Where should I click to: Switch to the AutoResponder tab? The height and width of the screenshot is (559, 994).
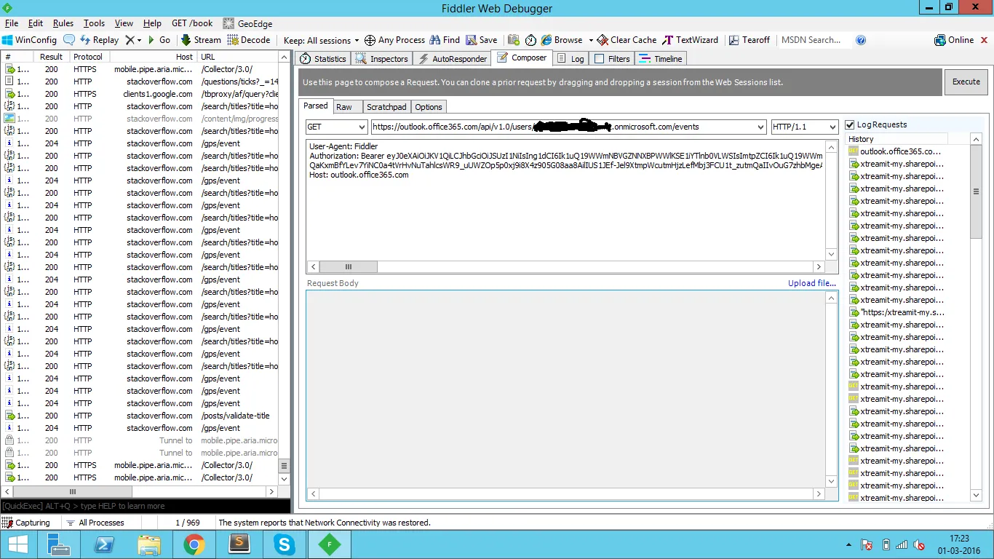453,58
